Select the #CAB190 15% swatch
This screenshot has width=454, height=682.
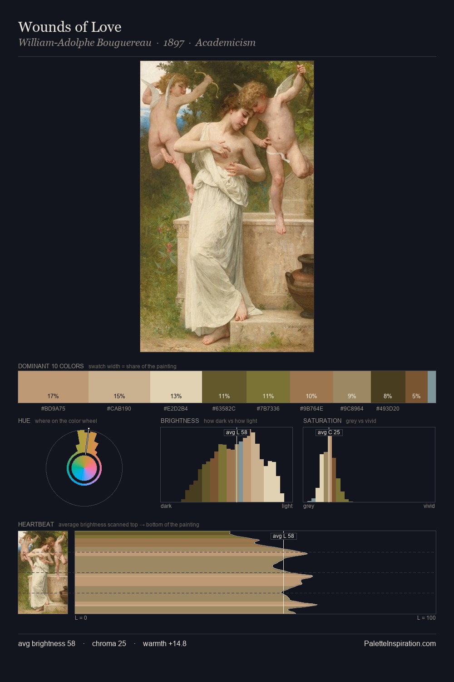point(119,387)
